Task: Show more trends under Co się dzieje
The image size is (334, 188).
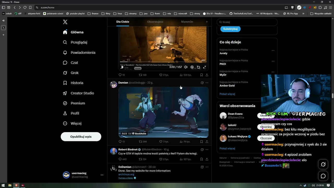Action: click(x=227, y=94)
